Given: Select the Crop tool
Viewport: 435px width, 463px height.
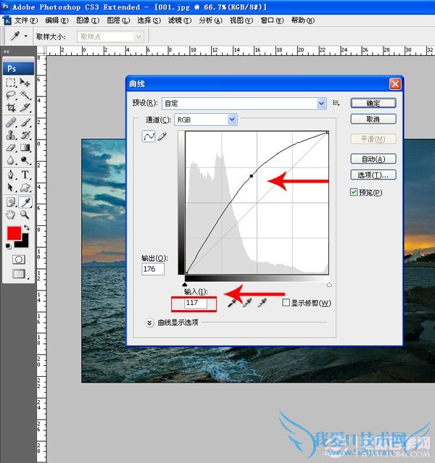Looking at the screenshot, I should [11, 108].
